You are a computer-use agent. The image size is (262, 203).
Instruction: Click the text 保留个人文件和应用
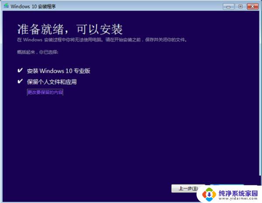tap(52, 82)
